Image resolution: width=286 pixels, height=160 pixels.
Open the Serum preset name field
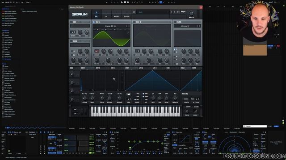pos(153,12)
